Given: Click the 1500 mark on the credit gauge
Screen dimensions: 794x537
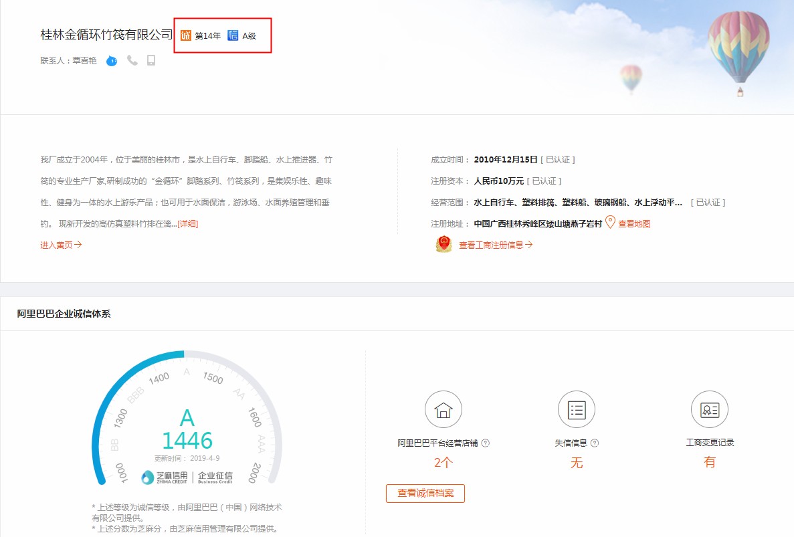Looking at the screenshot, I should (x=213, y=378).
